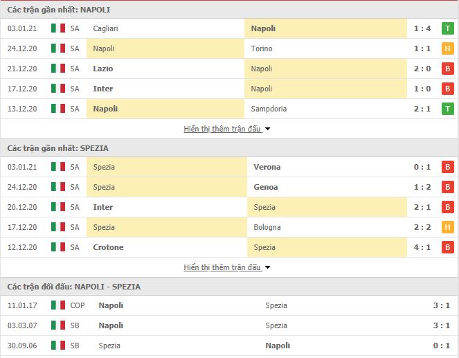Click Italy flag in Napoli vs Sampdoria row

[58, 108]
